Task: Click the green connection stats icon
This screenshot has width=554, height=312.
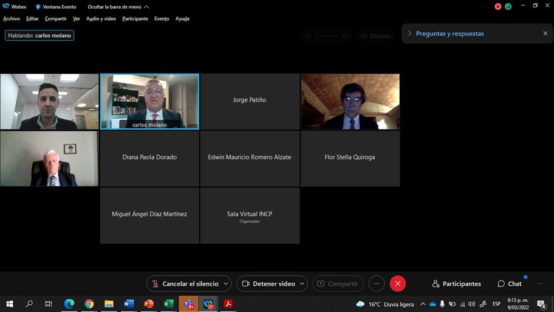Action: (508, 6)
